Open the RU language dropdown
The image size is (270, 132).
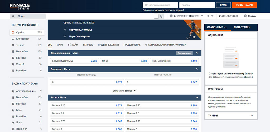coord(210,16)
